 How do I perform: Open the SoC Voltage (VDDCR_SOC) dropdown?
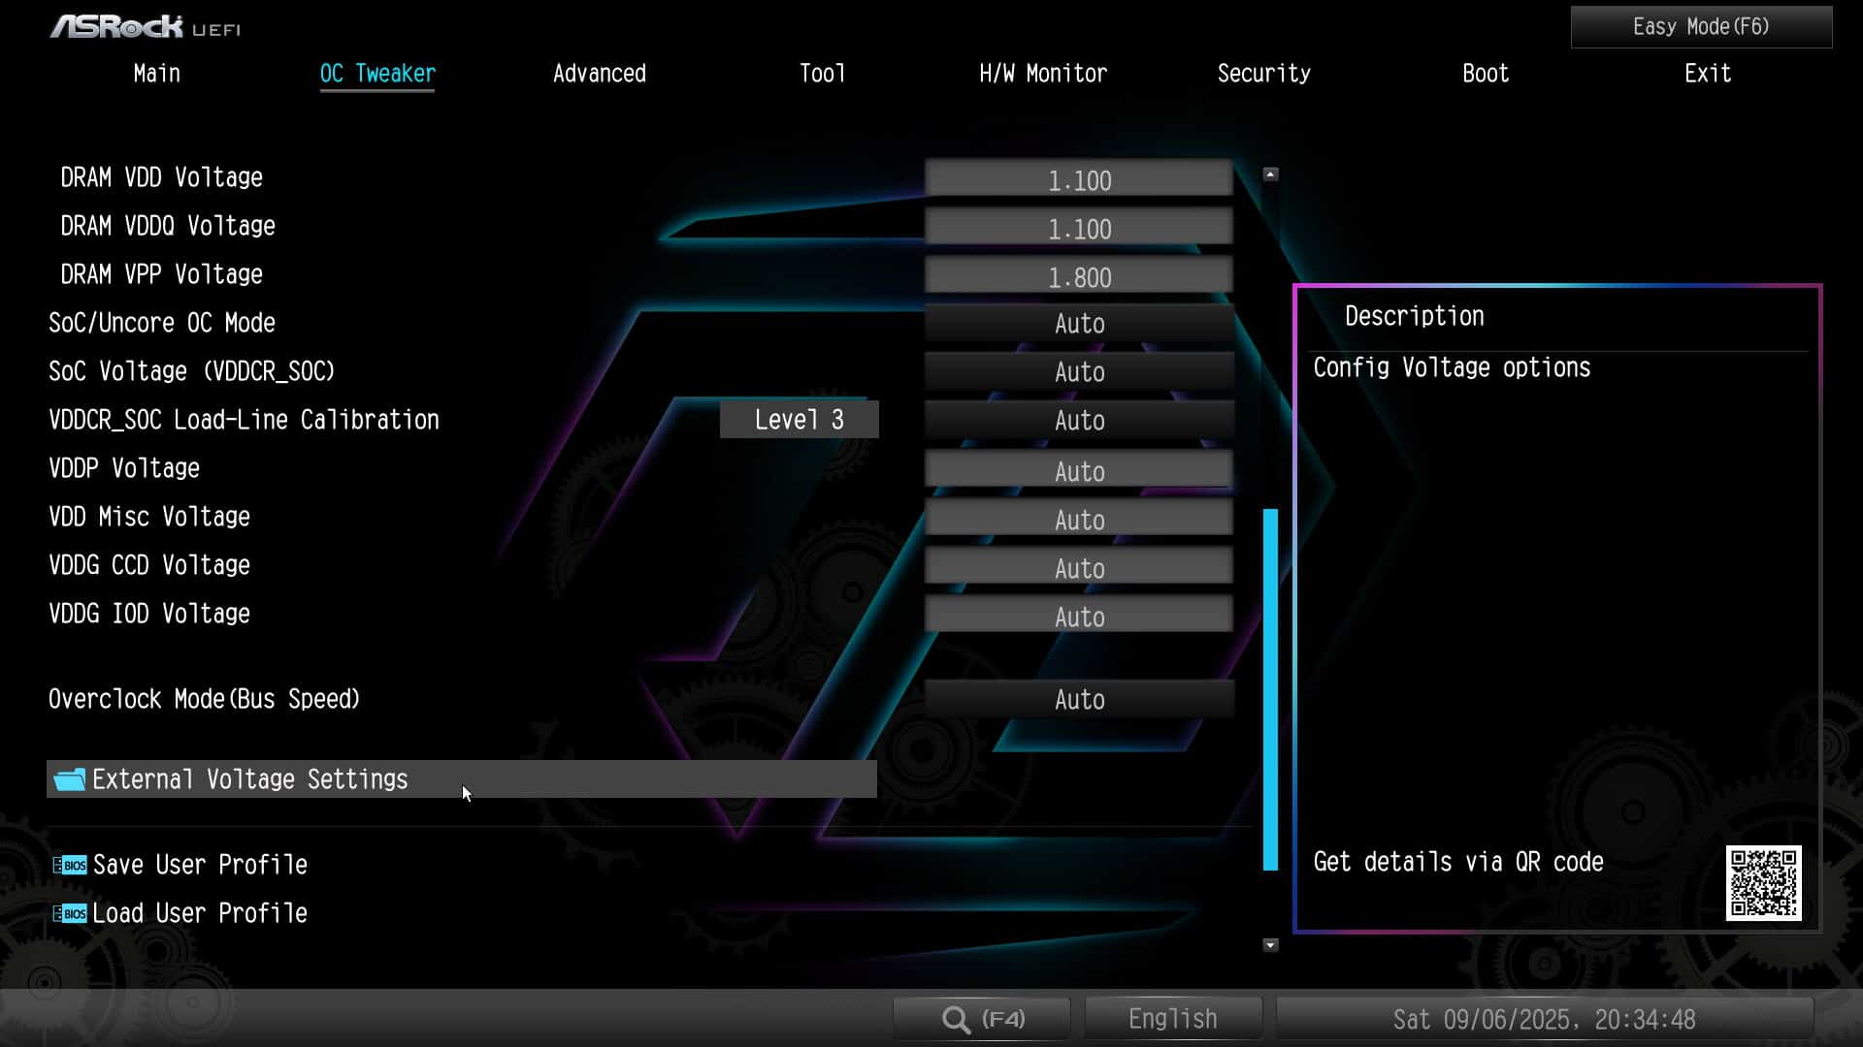point(1078,372)
